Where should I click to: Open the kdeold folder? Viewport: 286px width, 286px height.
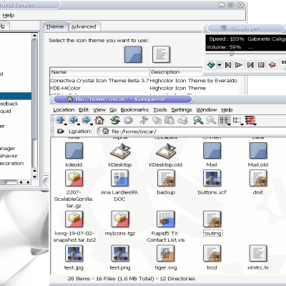74,154
